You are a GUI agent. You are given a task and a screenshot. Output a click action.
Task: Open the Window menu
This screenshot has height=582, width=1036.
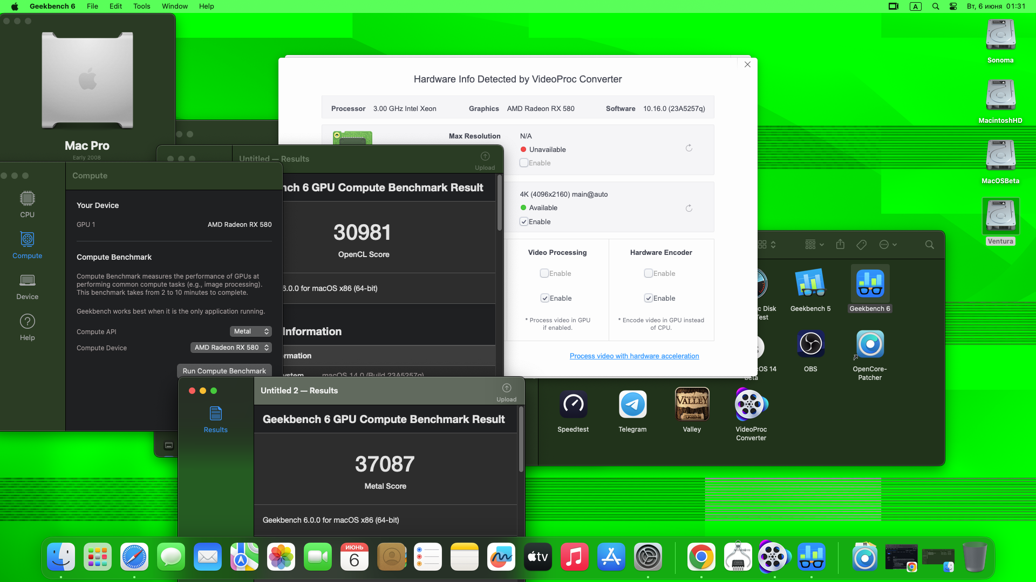coord(175,6)
